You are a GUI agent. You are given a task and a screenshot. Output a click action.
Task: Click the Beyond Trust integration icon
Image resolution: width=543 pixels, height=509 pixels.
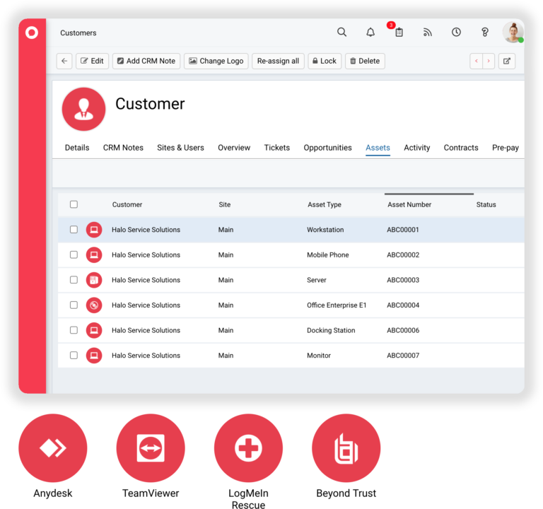[x=346, y=447]
